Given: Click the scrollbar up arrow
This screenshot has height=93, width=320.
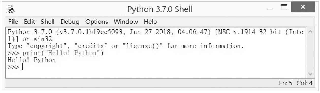Looking at the screenshot, I should 310,32.
